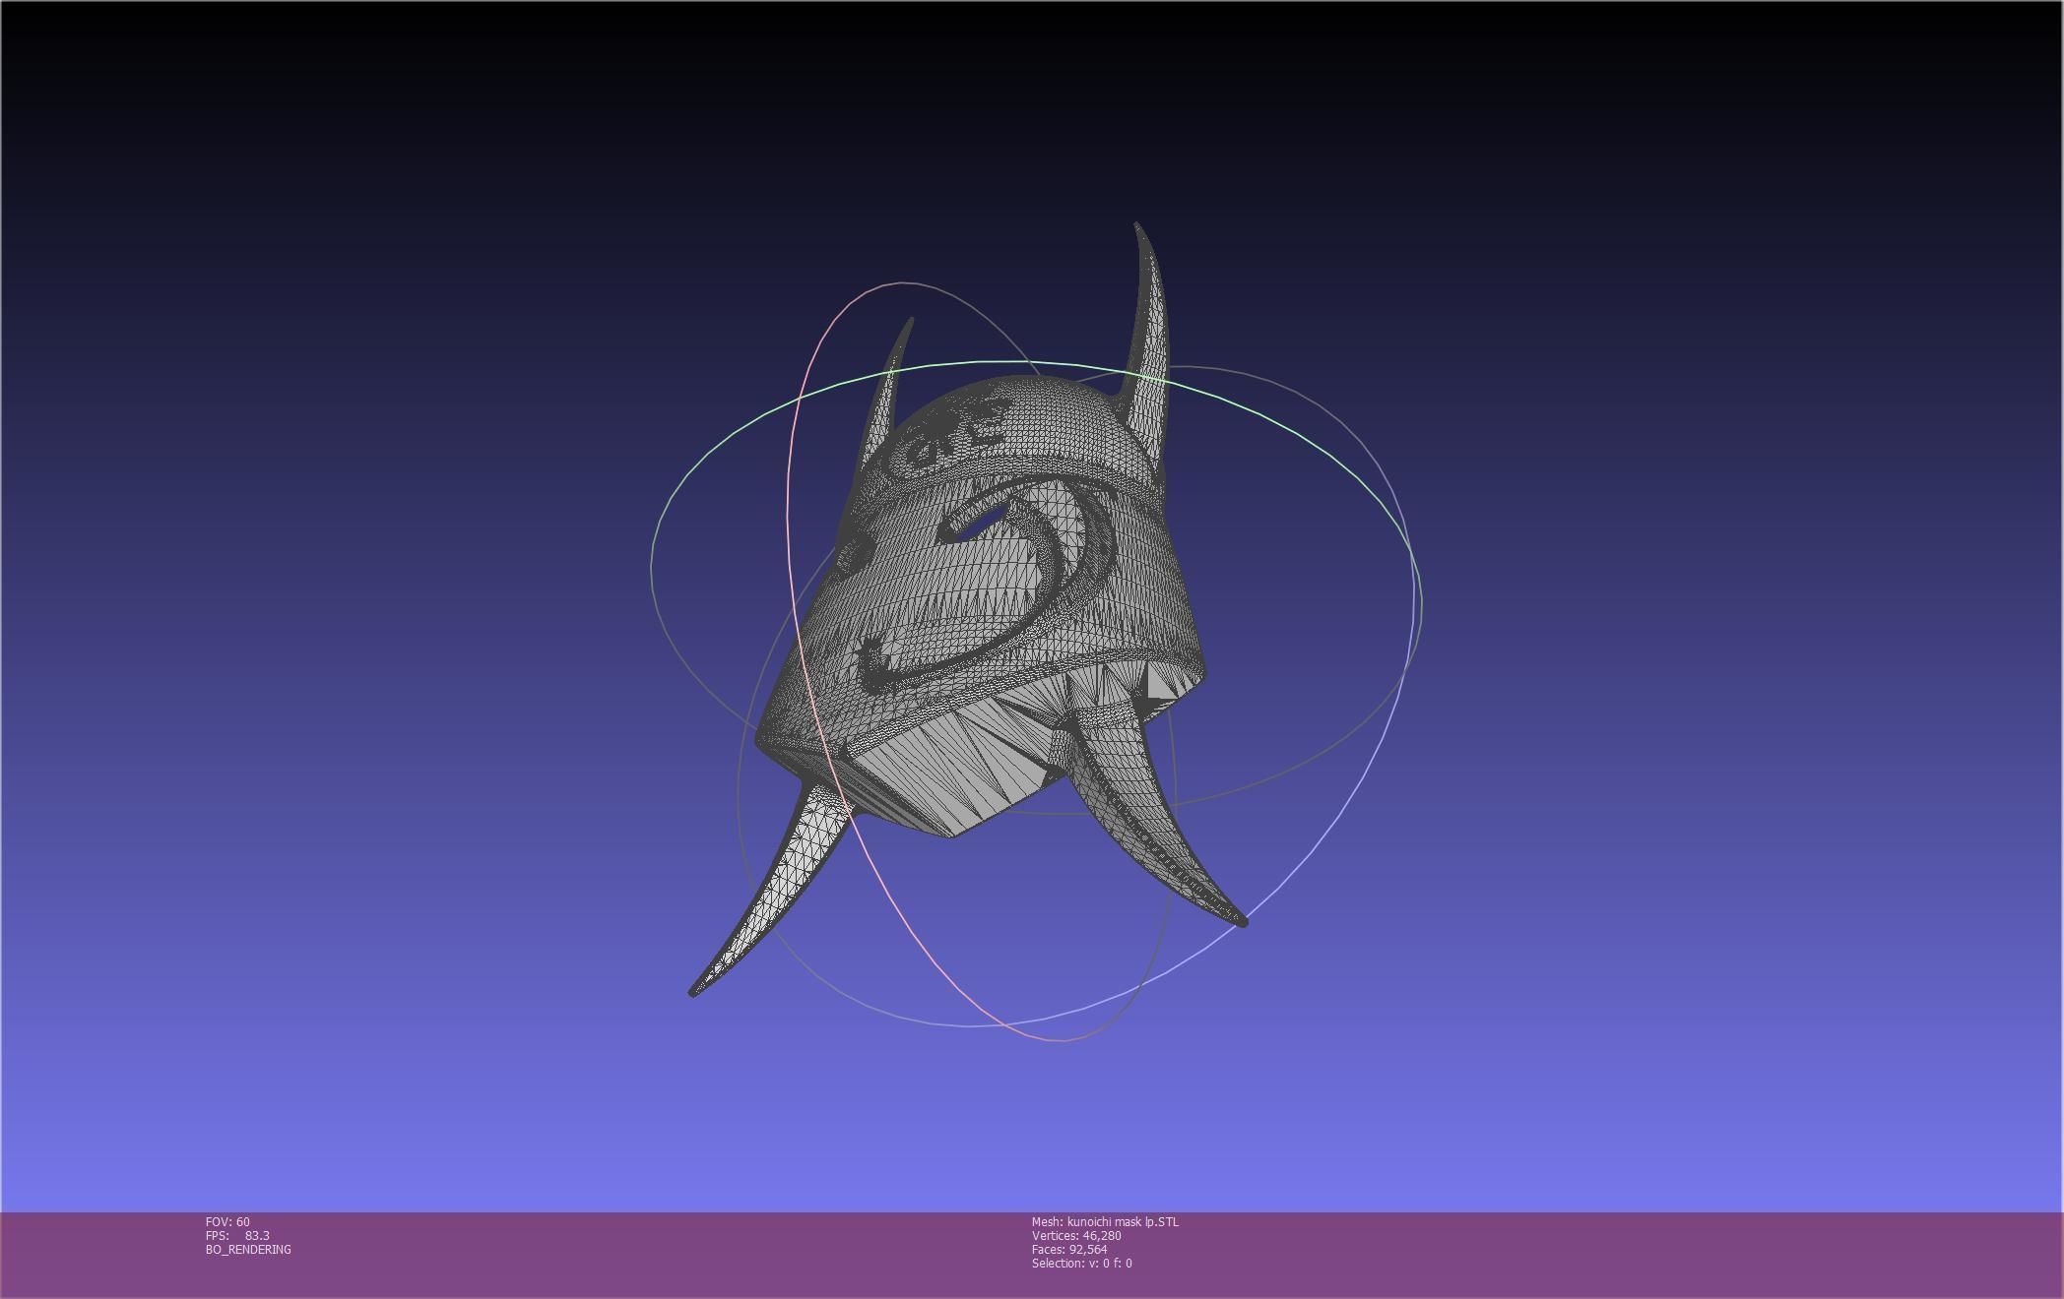Image resolution: width=2064 pixels, height=1299 pixels.
Task: Click the Selection: v: 0 f: 0 line
Action: click(x=1081, y=1263)
